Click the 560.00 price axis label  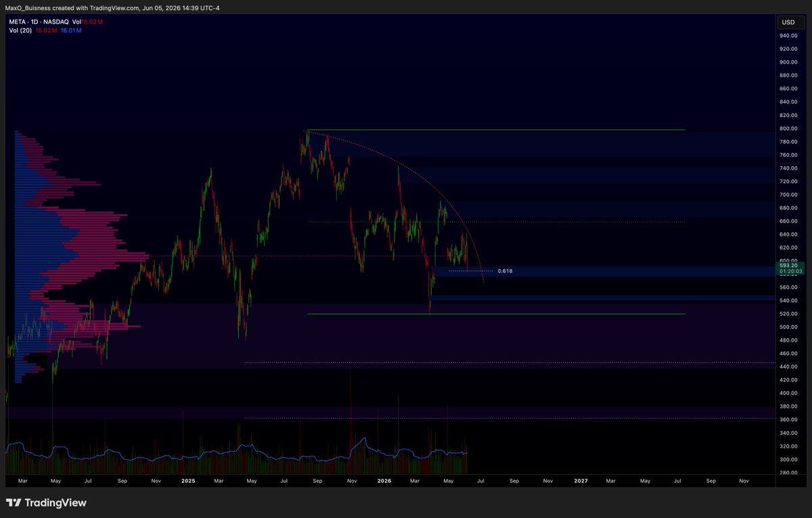788,287
